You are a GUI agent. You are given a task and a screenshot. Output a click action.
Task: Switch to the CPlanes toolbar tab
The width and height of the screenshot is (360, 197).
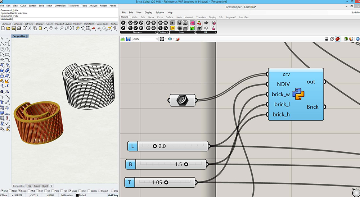click(x=18, y=24)
